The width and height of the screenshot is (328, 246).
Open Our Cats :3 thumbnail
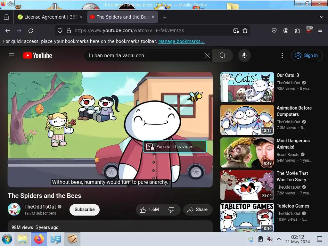(247, 87)
